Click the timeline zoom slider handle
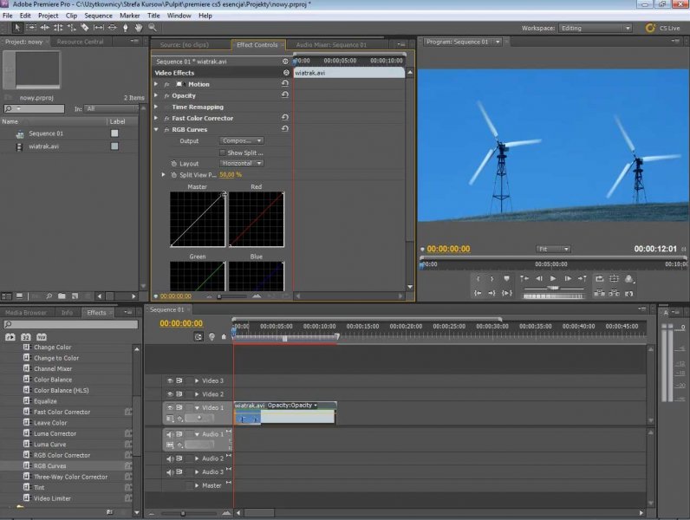This screenshot has width=690, height=520. pyautogui.click(x=182, y=513)
